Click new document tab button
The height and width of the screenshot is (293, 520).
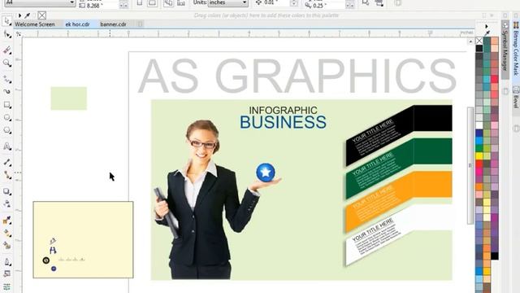140,24
